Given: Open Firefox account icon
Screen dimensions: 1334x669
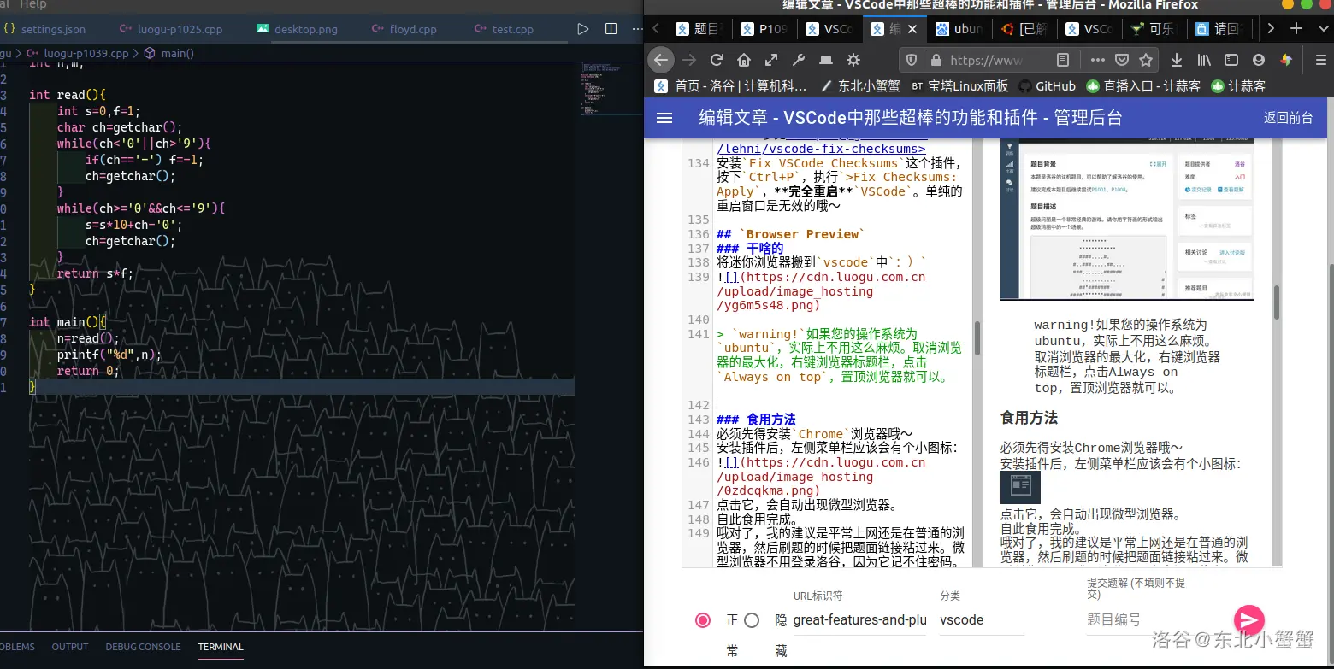Looking at the screenshot, I should (1259, 60).
